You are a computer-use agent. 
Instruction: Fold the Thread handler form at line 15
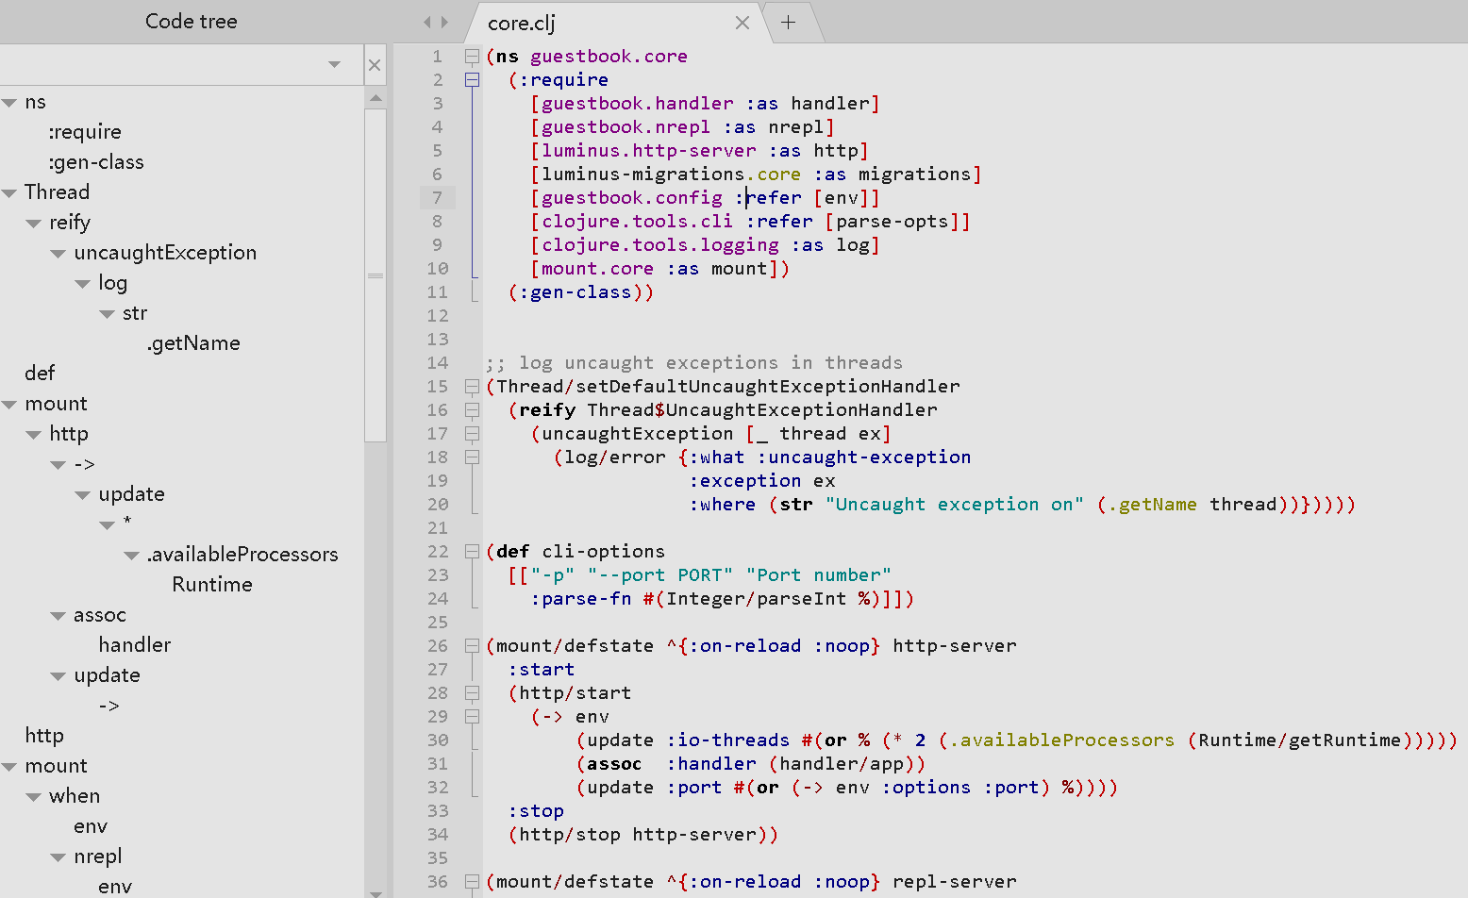473,387
